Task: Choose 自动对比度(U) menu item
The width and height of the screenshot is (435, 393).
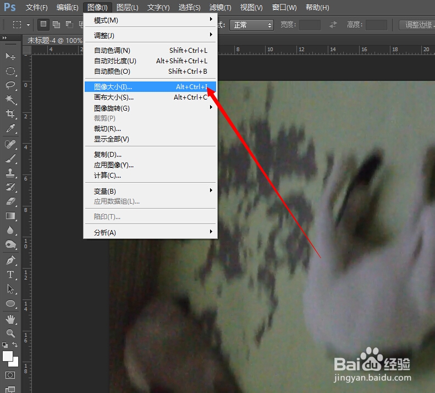Action: (x=150, y=61)
